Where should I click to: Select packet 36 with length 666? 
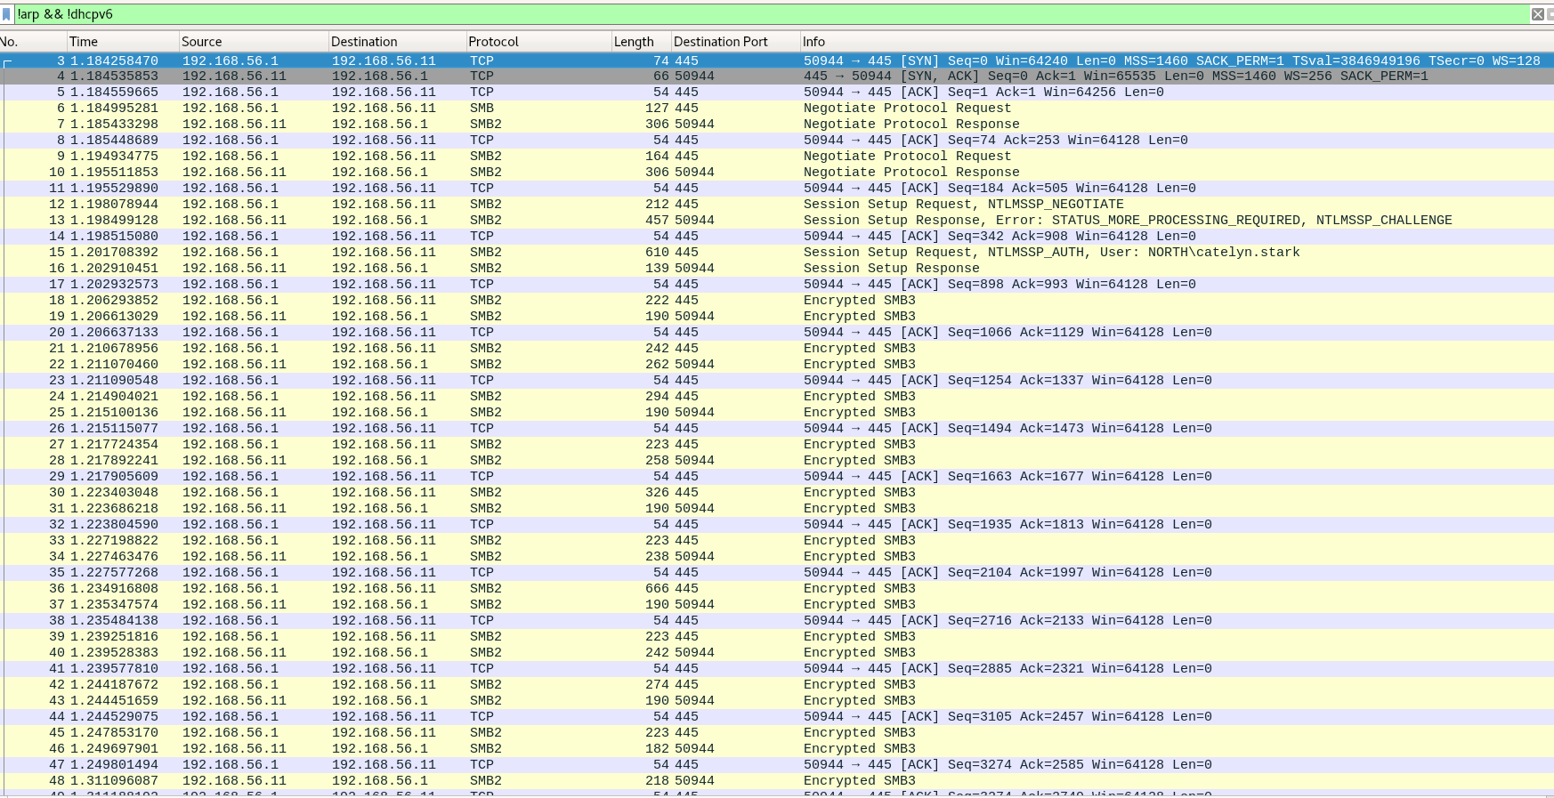point(777,589)
